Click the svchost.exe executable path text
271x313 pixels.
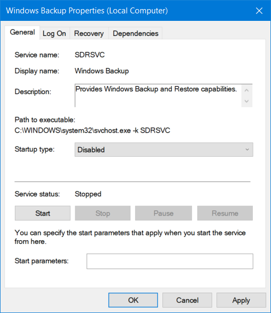[92, 131]
